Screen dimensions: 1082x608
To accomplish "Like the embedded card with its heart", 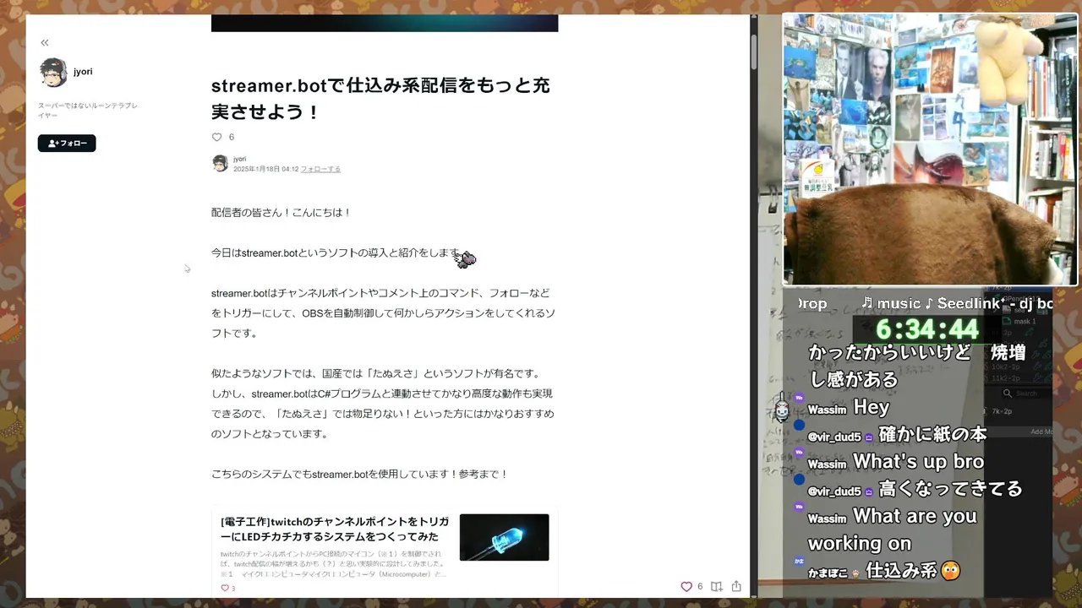I will click(225, 588).
